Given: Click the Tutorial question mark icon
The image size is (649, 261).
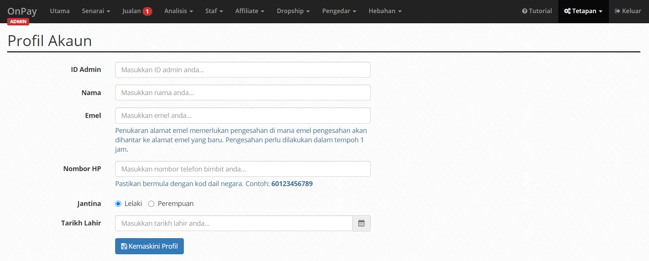Looking at the screenshot, I should pos(524,11).
